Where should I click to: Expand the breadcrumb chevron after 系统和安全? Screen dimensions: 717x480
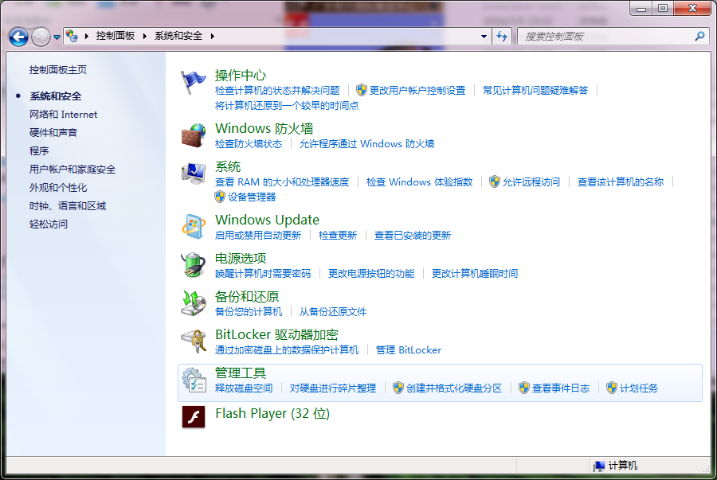click(212, 37)
